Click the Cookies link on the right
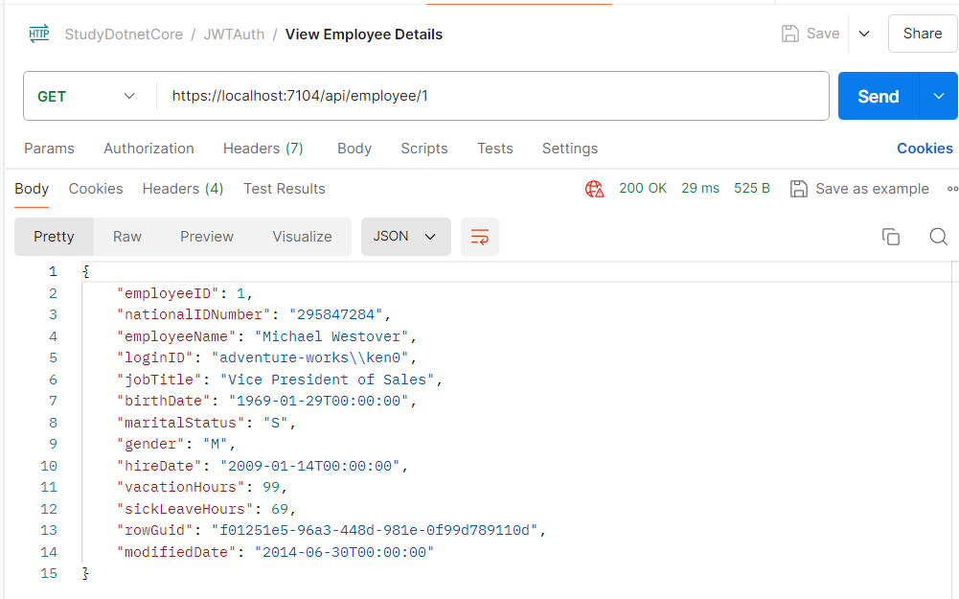 coord(925,148)
